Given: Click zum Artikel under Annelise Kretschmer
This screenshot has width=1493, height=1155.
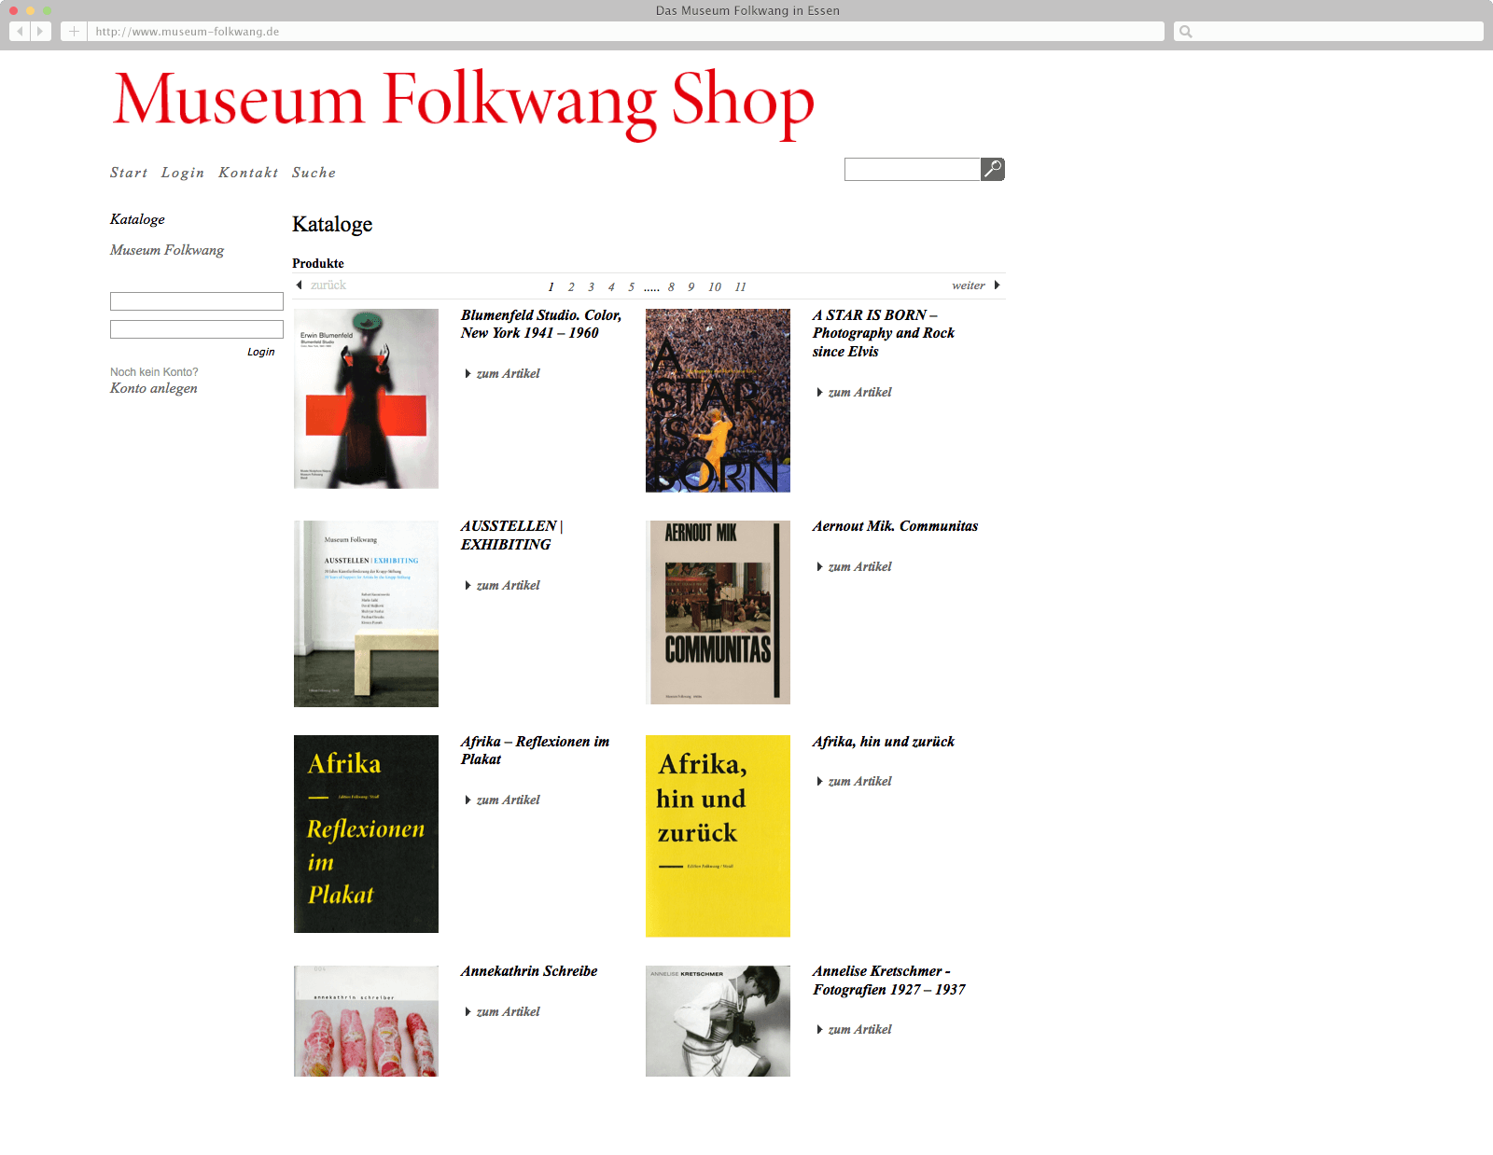Looking at the screenshot, I should [860, 1029].
